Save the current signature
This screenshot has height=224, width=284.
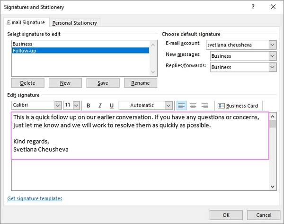tap(103, 83)
